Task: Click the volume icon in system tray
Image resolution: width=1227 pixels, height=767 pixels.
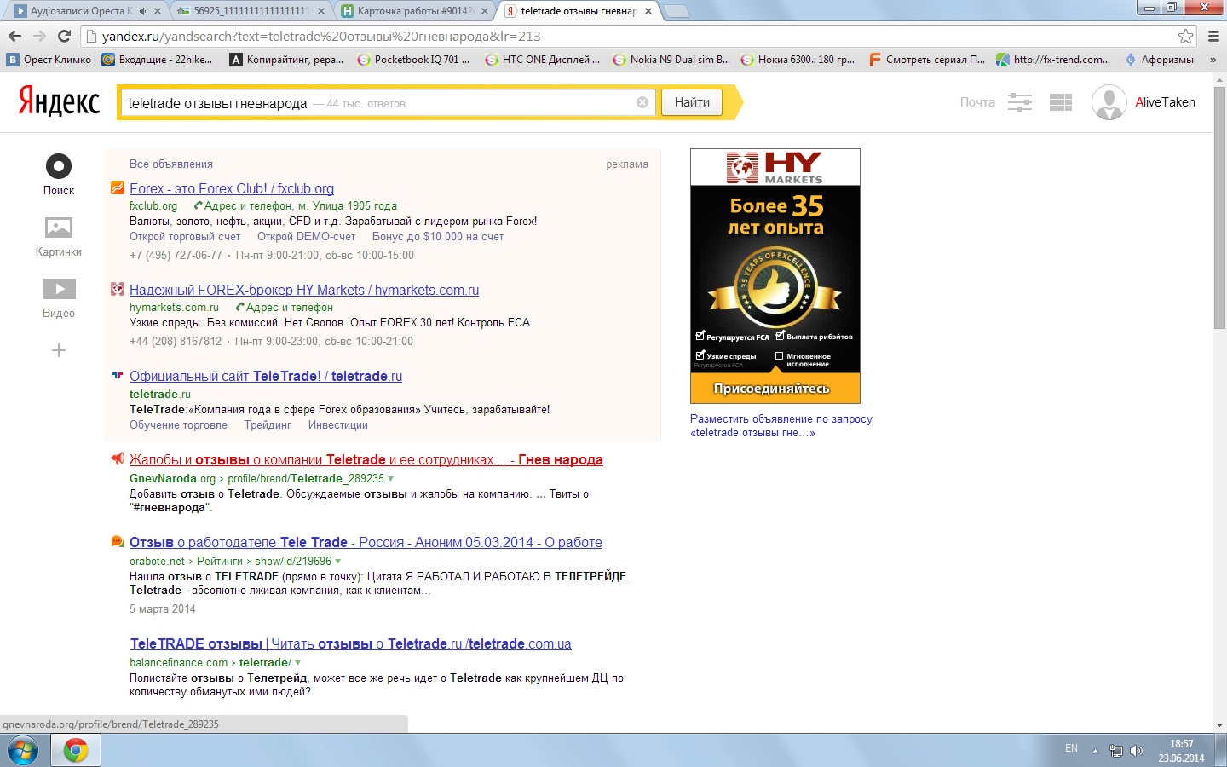Action: tap(1137, 751)
